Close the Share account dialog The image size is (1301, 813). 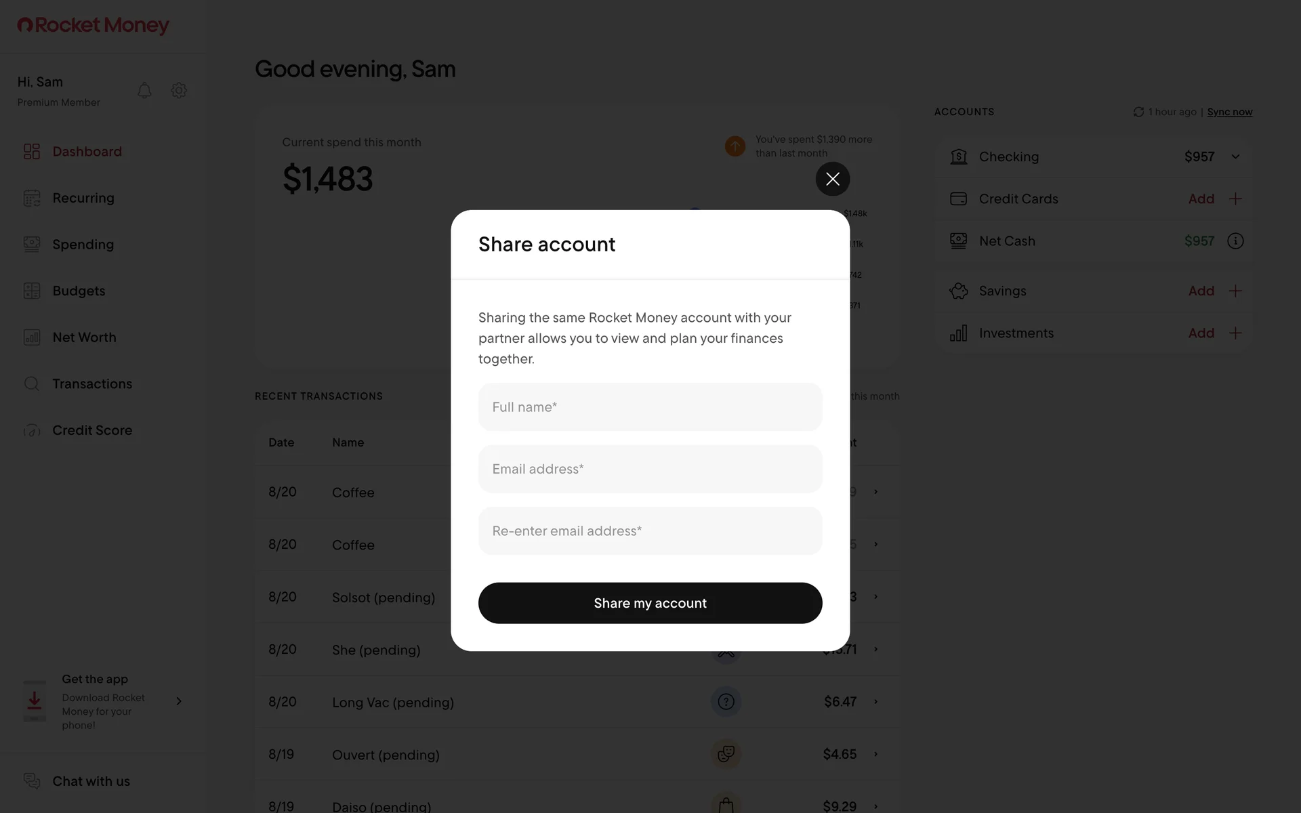point(832,179)
